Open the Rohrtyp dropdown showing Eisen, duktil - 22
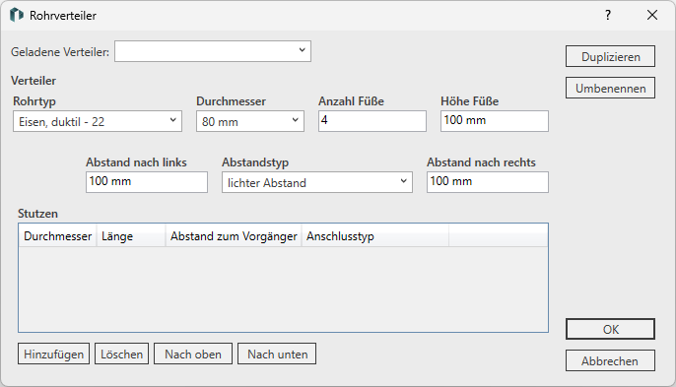 [x=98, y=121]
